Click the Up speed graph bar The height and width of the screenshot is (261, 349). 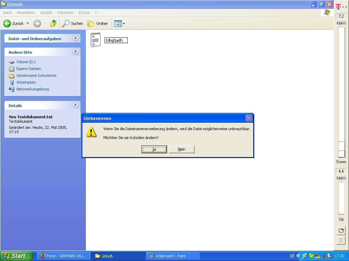(341, 198)
